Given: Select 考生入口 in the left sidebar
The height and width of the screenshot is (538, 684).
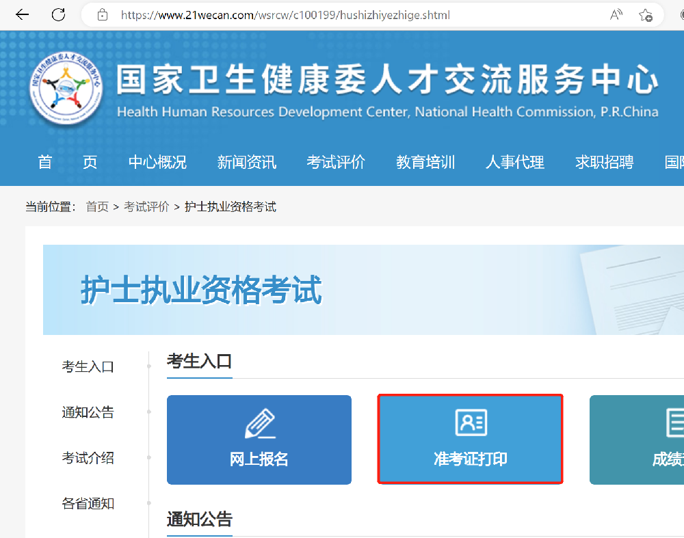Looking at the screenshot, I should pyautogui.click(x=88, y=366).
